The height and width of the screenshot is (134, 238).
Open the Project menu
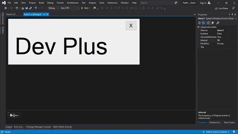tap(32, 3)
